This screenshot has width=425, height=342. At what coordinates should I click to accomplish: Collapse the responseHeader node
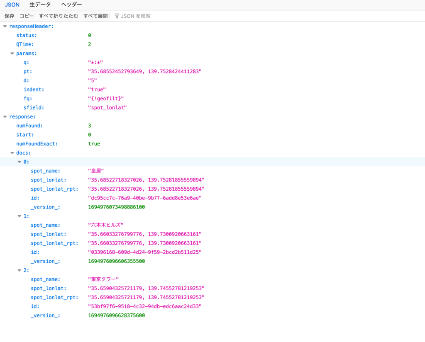[5, 26]
